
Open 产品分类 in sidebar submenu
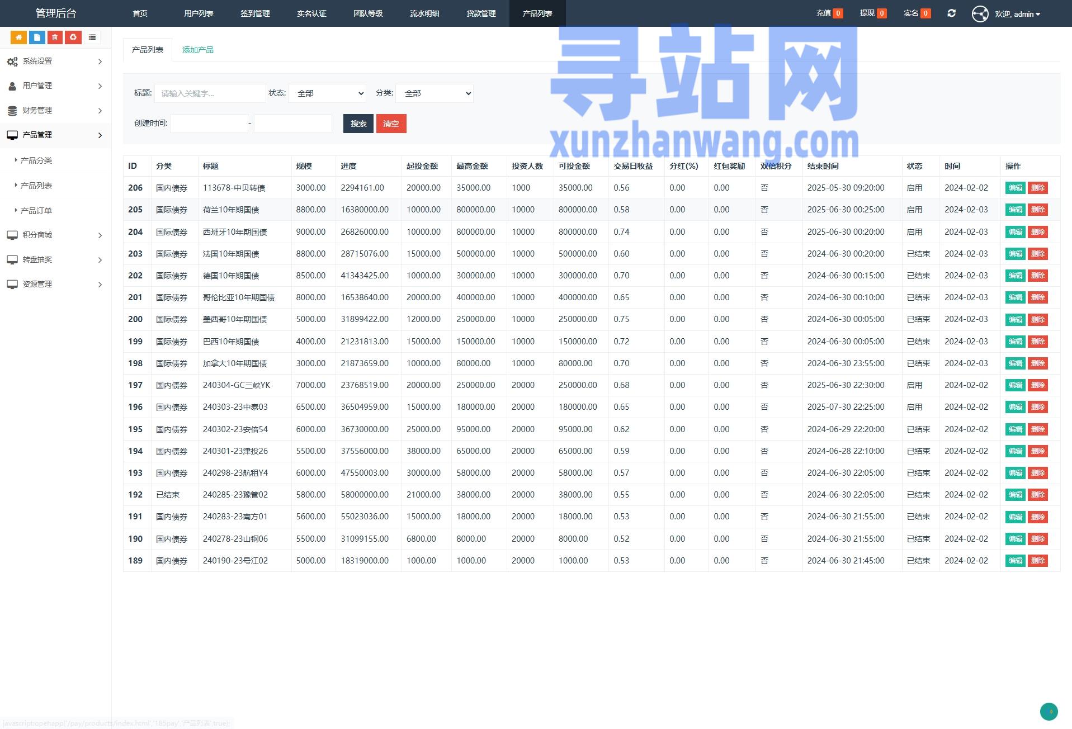point(36,160)
